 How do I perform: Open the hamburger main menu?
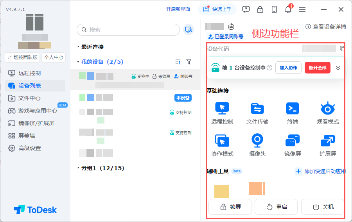[x=302, y=9]
